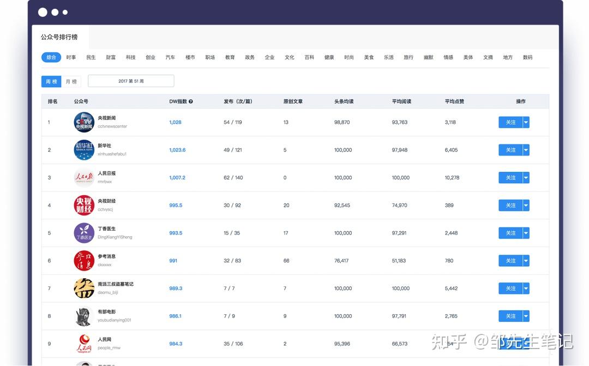Select the 职场 category tab
Screen dimensions: 589x366
[210, 57]
